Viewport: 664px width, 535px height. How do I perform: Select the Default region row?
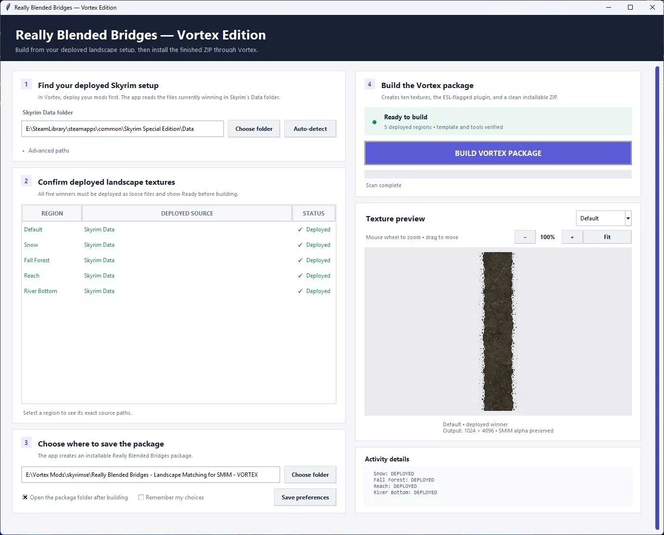(x=178, y=229)
